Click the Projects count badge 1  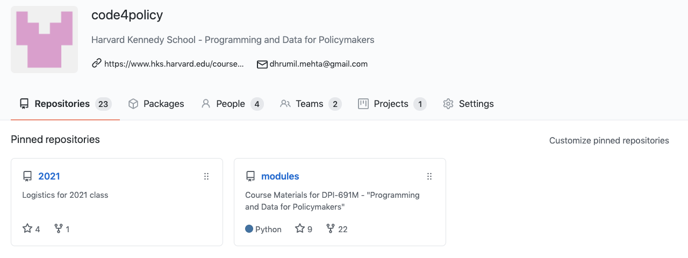420,104
